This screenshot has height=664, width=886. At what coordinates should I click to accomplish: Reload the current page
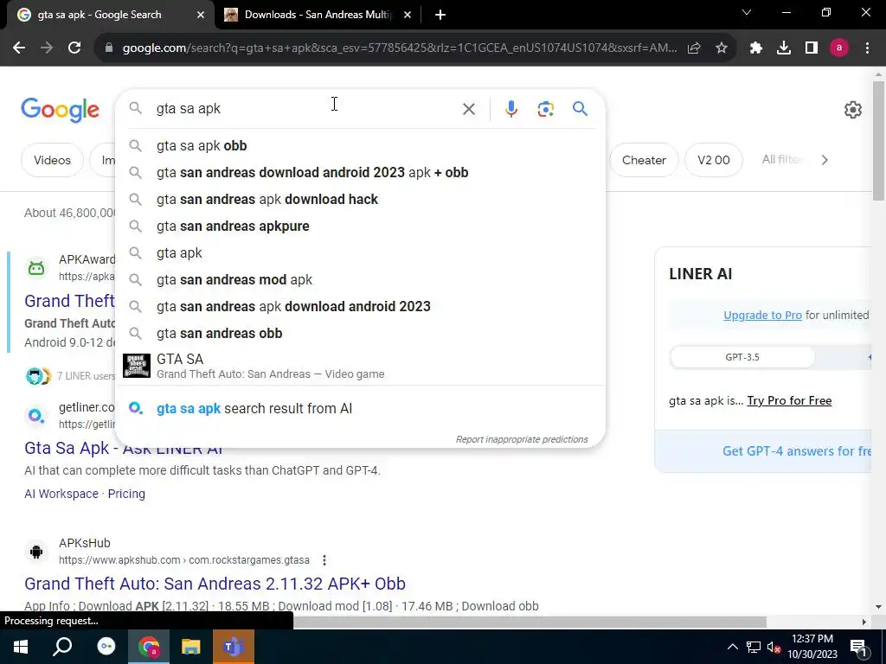click(x=74, y=48)
